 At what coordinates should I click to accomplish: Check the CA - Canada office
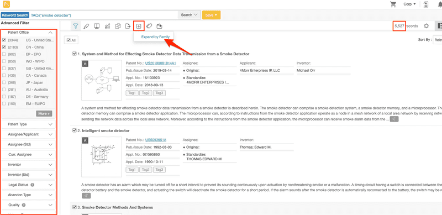point(4,75)
